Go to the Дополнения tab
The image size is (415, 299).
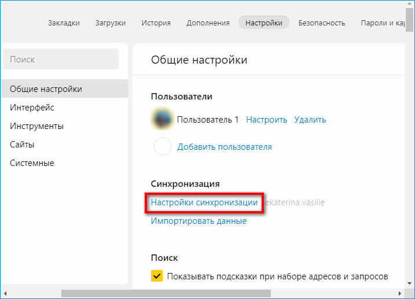click(x=207, y=23)
